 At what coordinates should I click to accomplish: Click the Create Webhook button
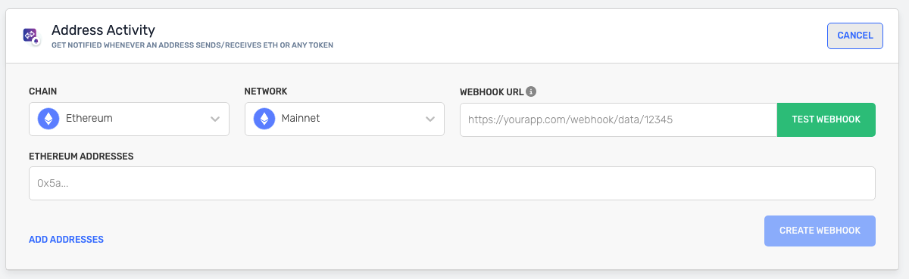point(820,231)
